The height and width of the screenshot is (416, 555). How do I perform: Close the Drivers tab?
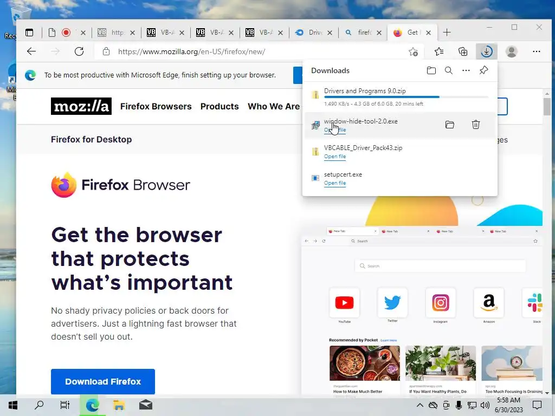coord(330,32)
